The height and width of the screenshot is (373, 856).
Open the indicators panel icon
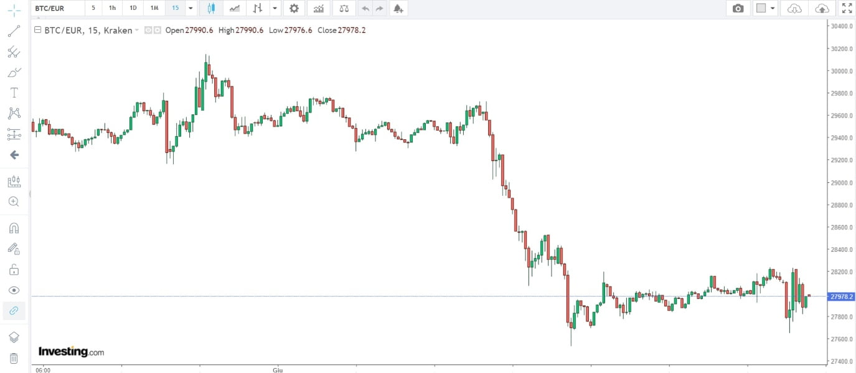pyautogui.click(x=318, y=9)
